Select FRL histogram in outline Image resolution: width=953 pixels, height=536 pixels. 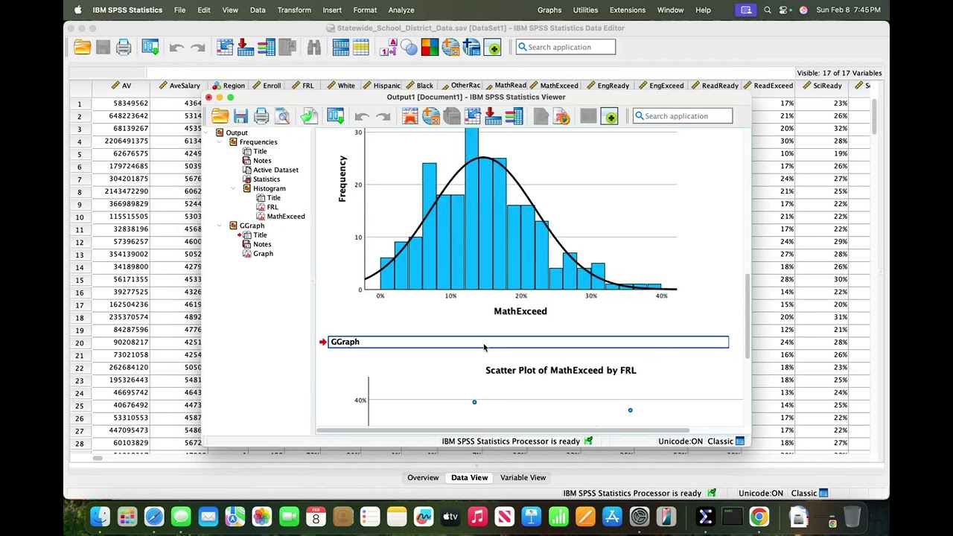pyautogui.click(x=272, y=207)
